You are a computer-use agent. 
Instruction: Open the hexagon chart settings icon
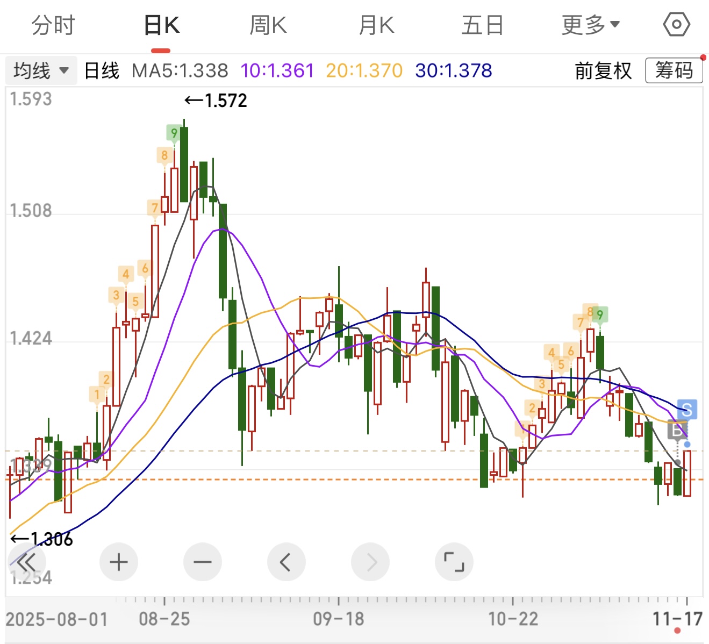pos(676,25)
